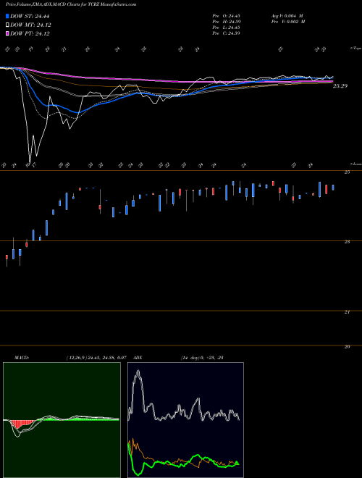Click the 'MACD:' indicator heading
362x478 pixels.
pyautogui.click(x=22, y=358)
